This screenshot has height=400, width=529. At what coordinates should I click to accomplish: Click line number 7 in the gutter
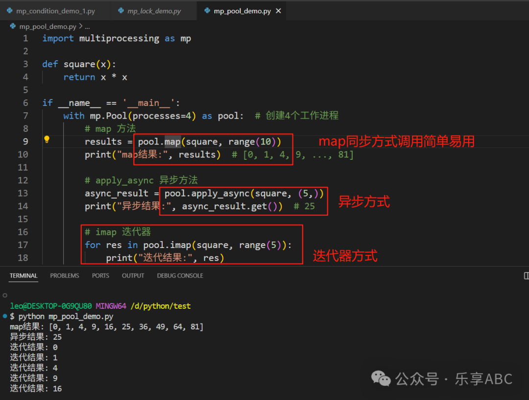[x=25, y=116]
